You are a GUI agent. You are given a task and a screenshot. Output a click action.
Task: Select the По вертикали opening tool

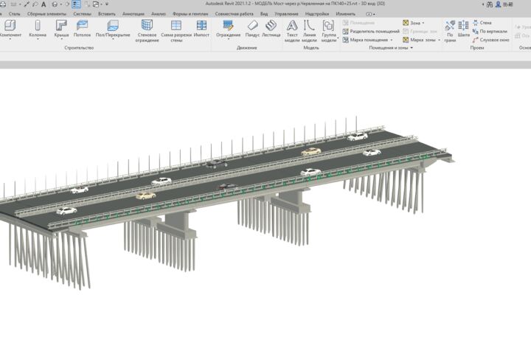tap(490, 31)
